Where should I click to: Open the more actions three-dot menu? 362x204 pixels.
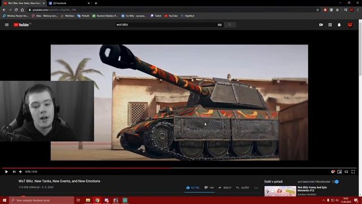pyautogui.click(x=256, y=188)
